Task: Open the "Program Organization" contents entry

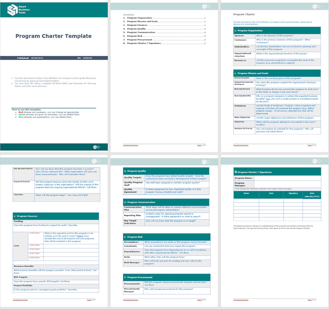Action: [x=140, y=18]
